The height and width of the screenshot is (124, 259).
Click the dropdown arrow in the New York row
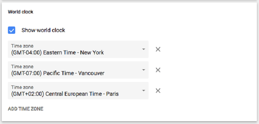point(144,49)
